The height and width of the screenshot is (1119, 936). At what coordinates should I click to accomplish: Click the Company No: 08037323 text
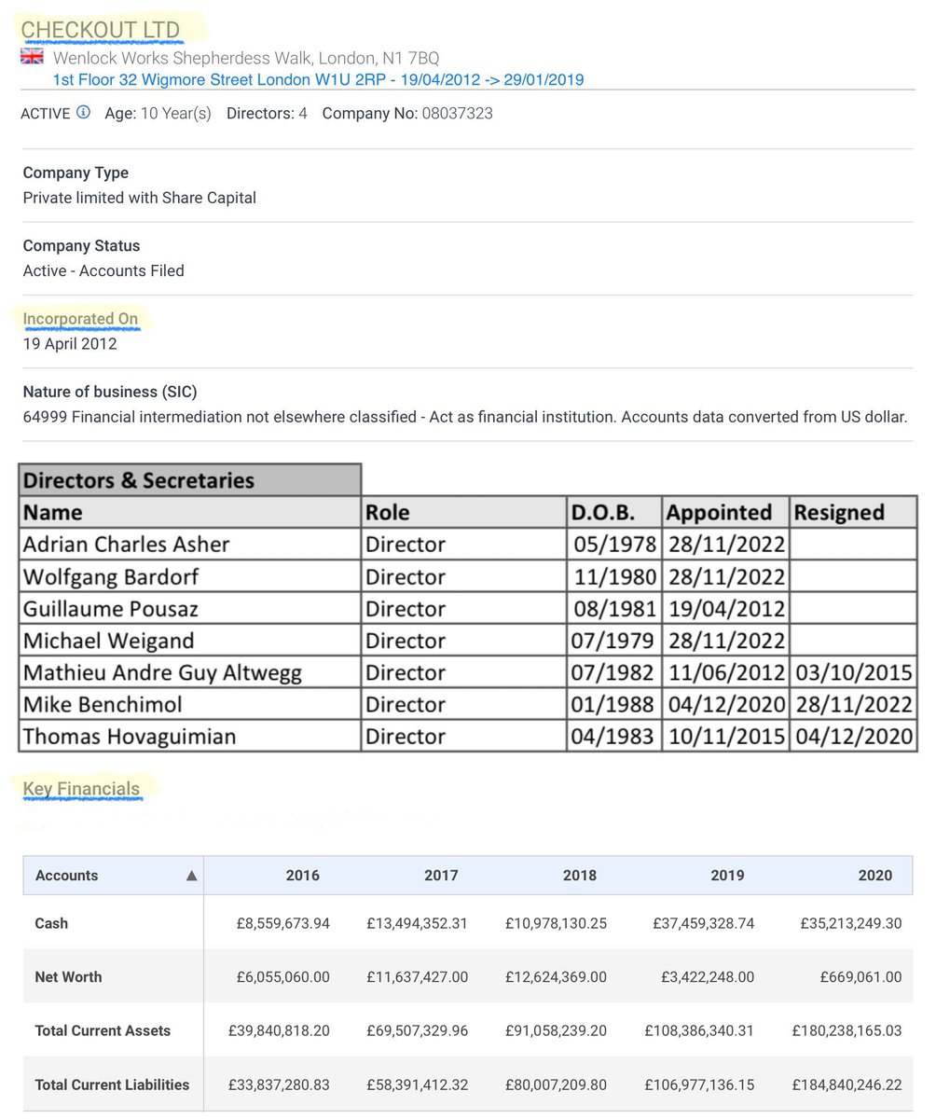pos(407,114)
